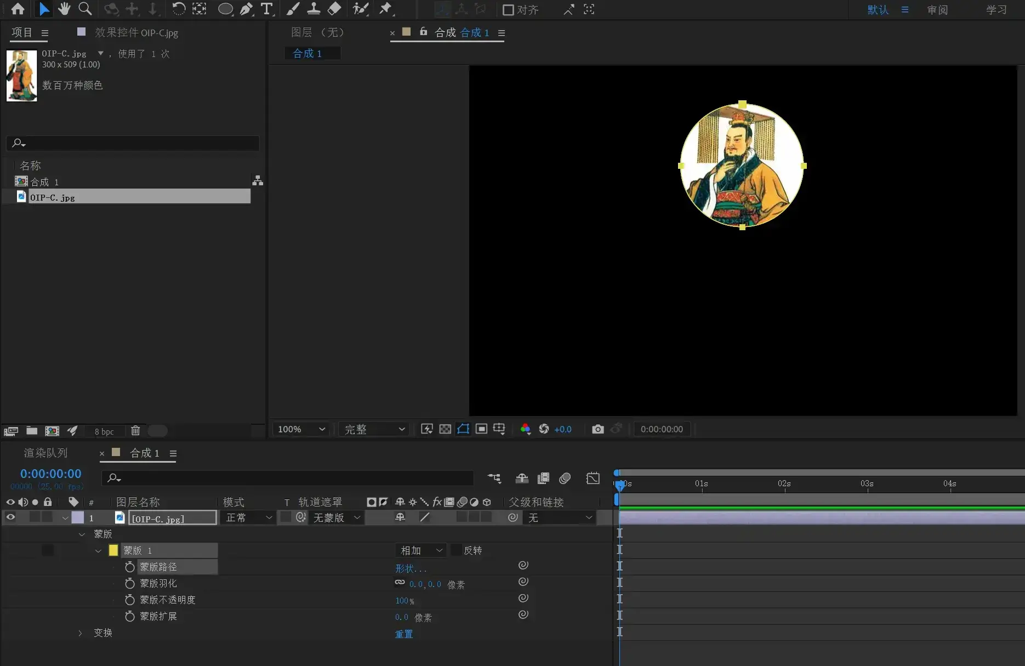Viewport: 1025px width, 666px height.
Task: Check the 反转 box for 蒙版 1
Action: tap(456, 550)
